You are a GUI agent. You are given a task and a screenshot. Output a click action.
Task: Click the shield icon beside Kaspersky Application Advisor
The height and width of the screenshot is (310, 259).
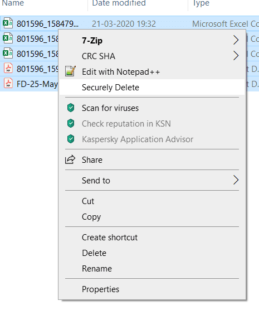(71, 139)
